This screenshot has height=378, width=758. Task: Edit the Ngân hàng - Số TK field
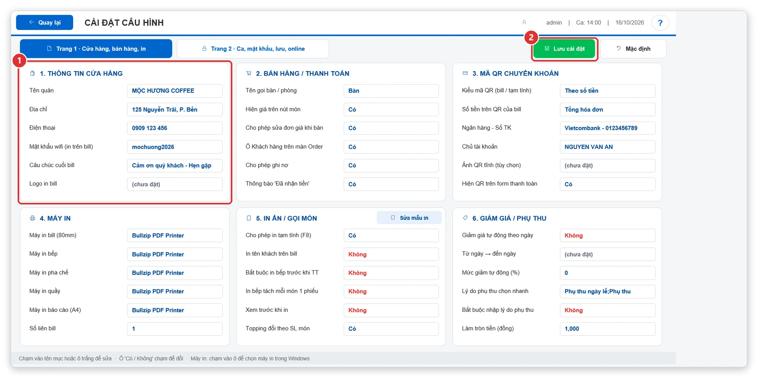608,128
